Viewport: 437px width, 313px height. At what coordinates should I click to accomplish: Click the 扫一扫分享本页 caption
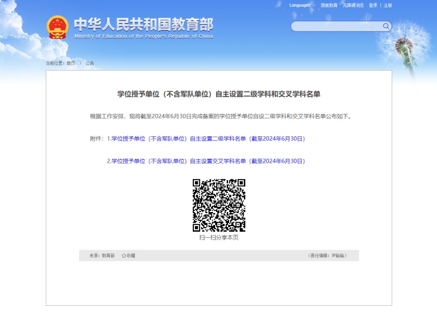tap(218, 237)
